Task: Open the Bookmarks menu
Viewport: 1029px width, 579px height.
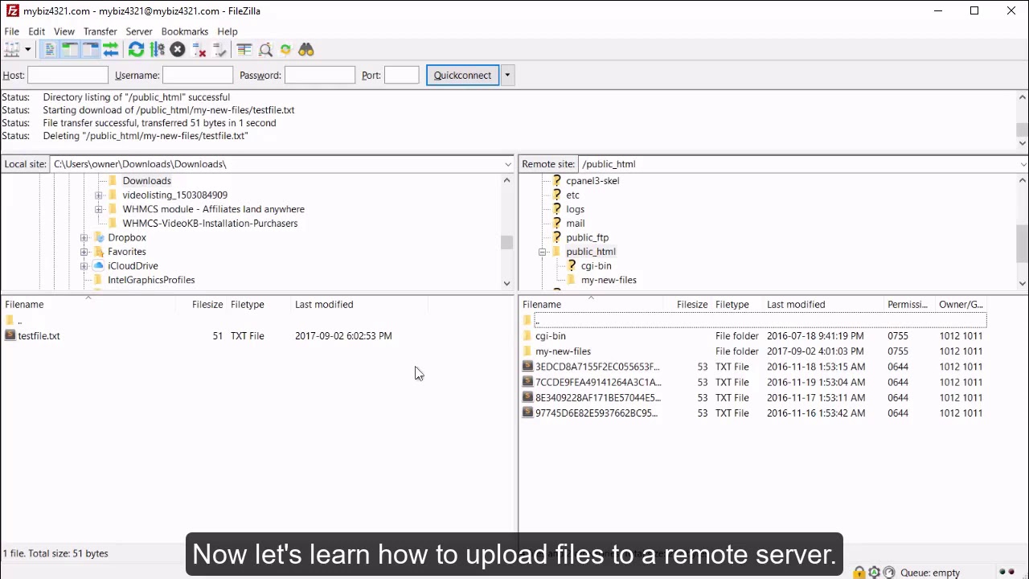Action: pyautogui.click(x=185, y=31)
